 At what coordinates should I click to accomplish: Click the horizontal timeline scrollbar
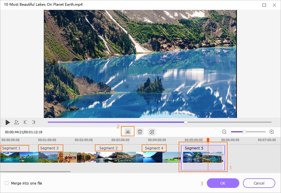click(35, 172)
